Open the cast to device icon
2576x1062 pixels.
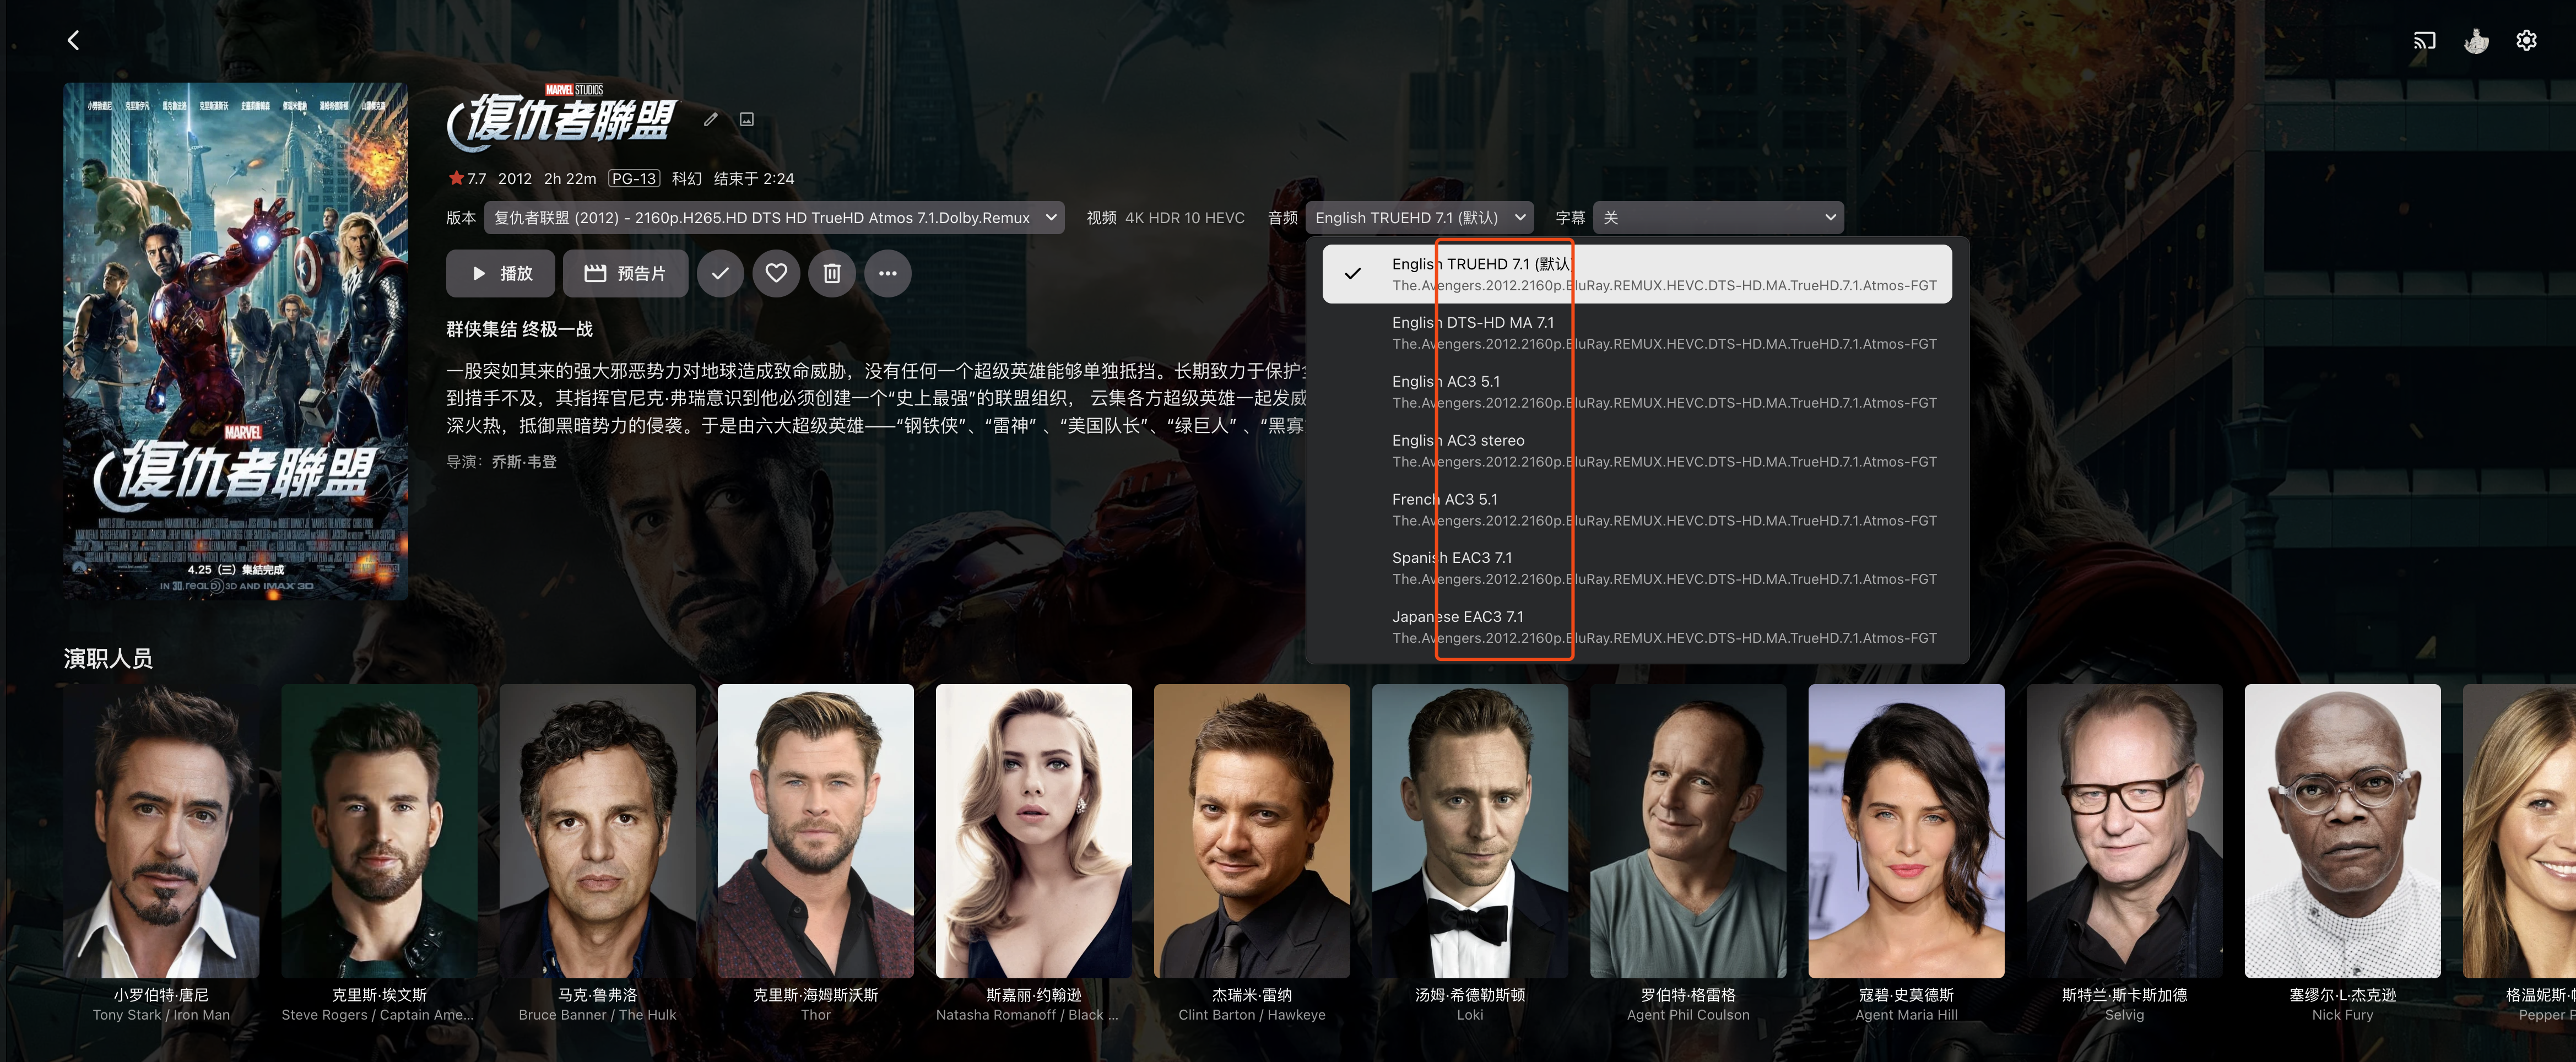pyautogui.click(x=2424, y=41)
